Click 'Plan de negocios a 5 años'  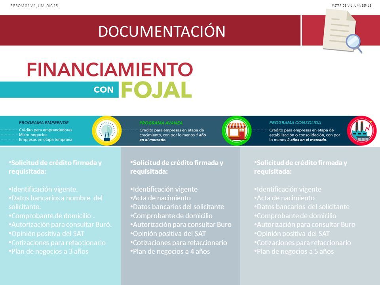(x=294, y=251)
